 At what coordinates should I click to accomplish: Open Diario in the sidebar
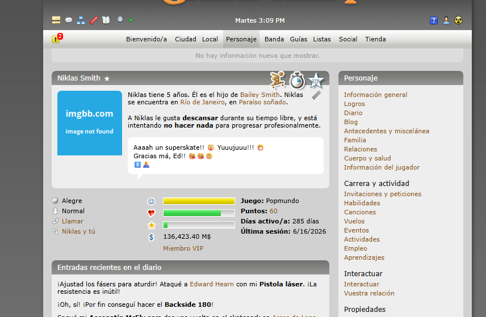point(353,113)
